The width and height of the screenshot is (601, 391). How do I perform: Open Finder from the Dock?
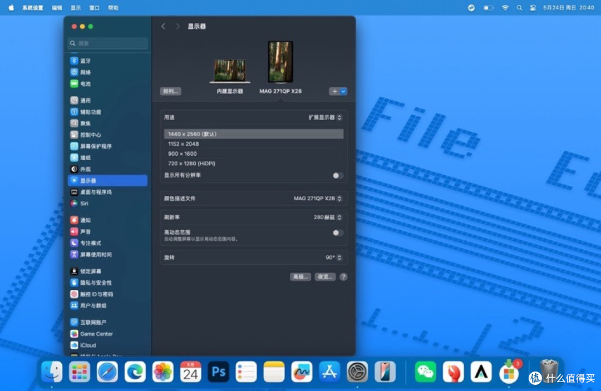[x=52, y=372]
